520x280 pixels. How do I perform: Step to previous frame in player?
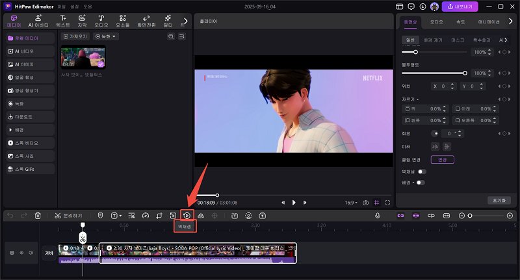point(283,203)
